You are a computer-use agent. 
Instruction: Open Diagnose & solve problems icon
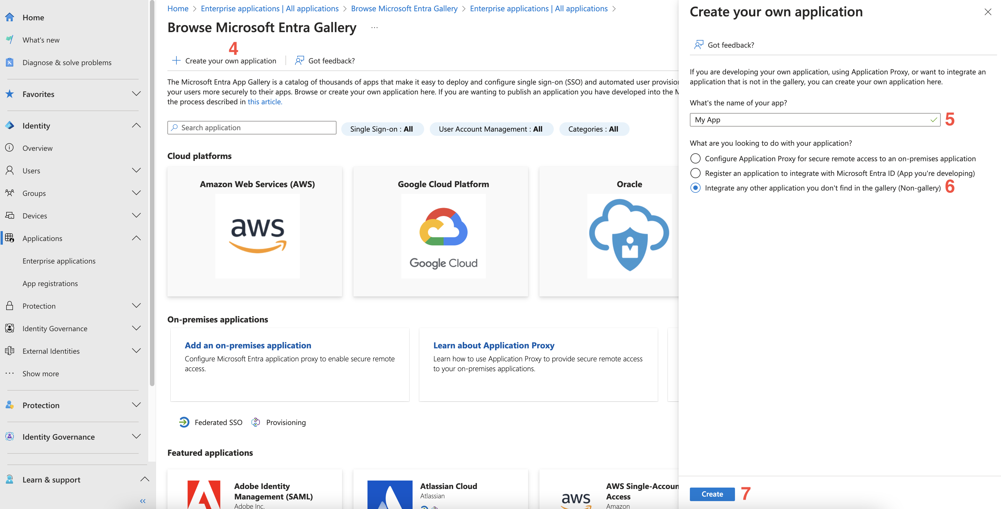(x=10, y=63)
